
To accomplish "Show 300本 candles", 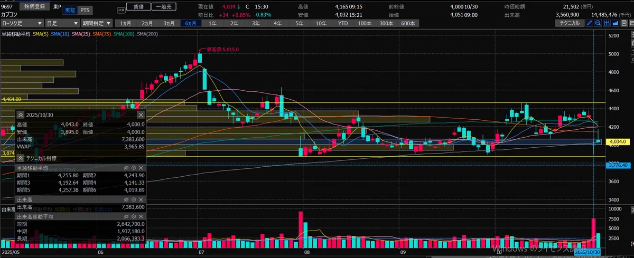I will pyautogui.click(x=386, y=23).
